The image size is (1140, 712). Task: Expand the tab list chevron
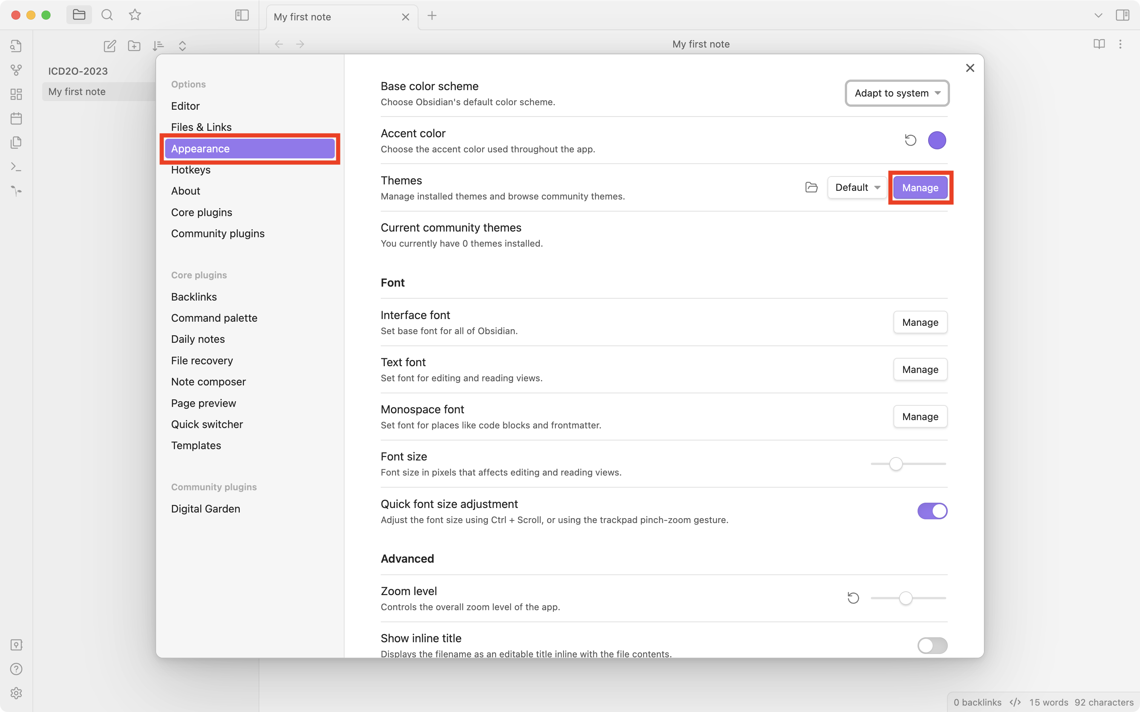(x=1098, y=15)
